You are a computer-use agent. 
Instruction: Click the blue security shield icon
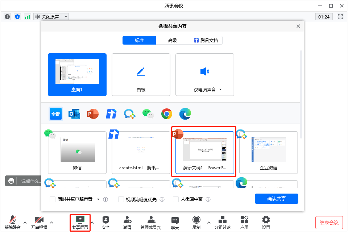tap(17, 17)
